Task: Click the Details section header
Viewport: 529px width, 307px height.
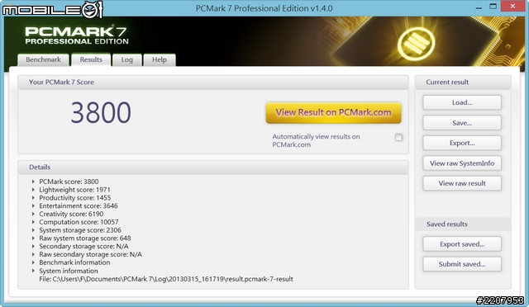Action: coord(213,168)
